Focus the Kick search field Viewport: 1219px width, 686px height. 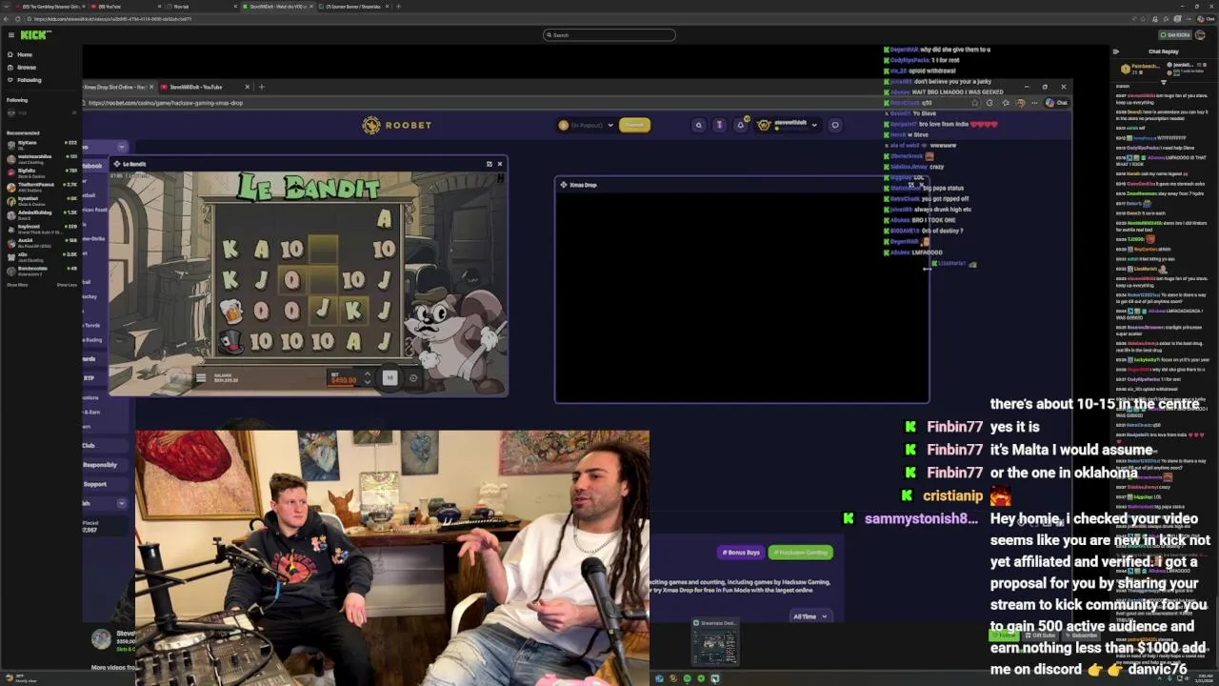609,35
